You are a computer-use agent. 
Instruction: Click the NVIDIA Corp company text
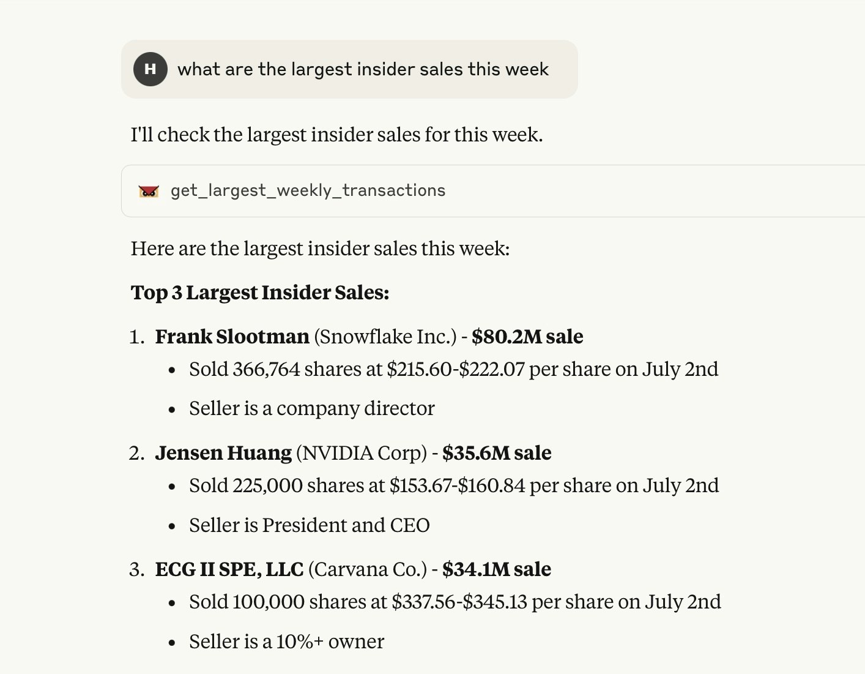(362, 453)
